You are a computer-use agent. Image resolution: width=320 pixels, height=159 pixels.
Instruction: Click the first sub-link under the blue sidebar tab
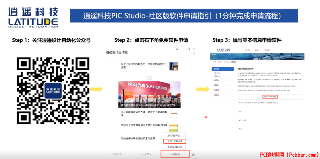click(217, 73)
